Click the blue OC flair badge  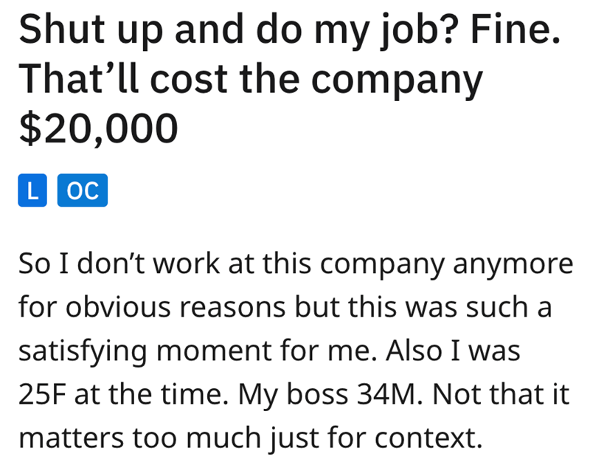[82, 190]
